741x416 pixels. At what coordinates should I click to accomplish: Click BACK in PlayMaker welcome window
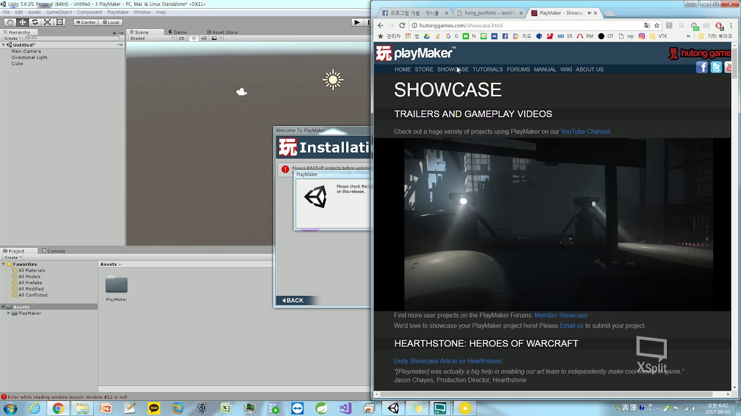point(293,300)
